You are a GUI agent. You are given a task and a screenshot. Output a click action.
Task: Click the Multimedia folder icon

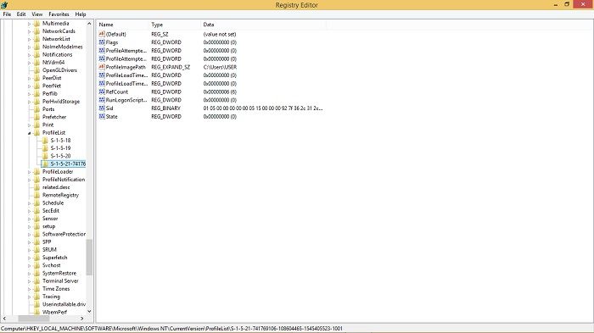[36, 24]
